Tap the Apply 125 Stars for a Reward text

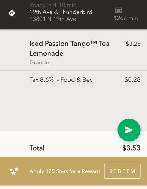point(65,171)
